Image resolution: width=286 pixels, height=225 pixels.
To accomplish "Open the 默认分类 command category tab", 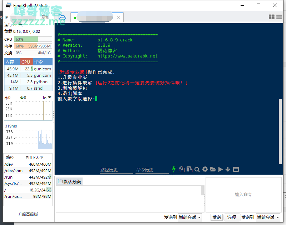I will pos(69,181).
